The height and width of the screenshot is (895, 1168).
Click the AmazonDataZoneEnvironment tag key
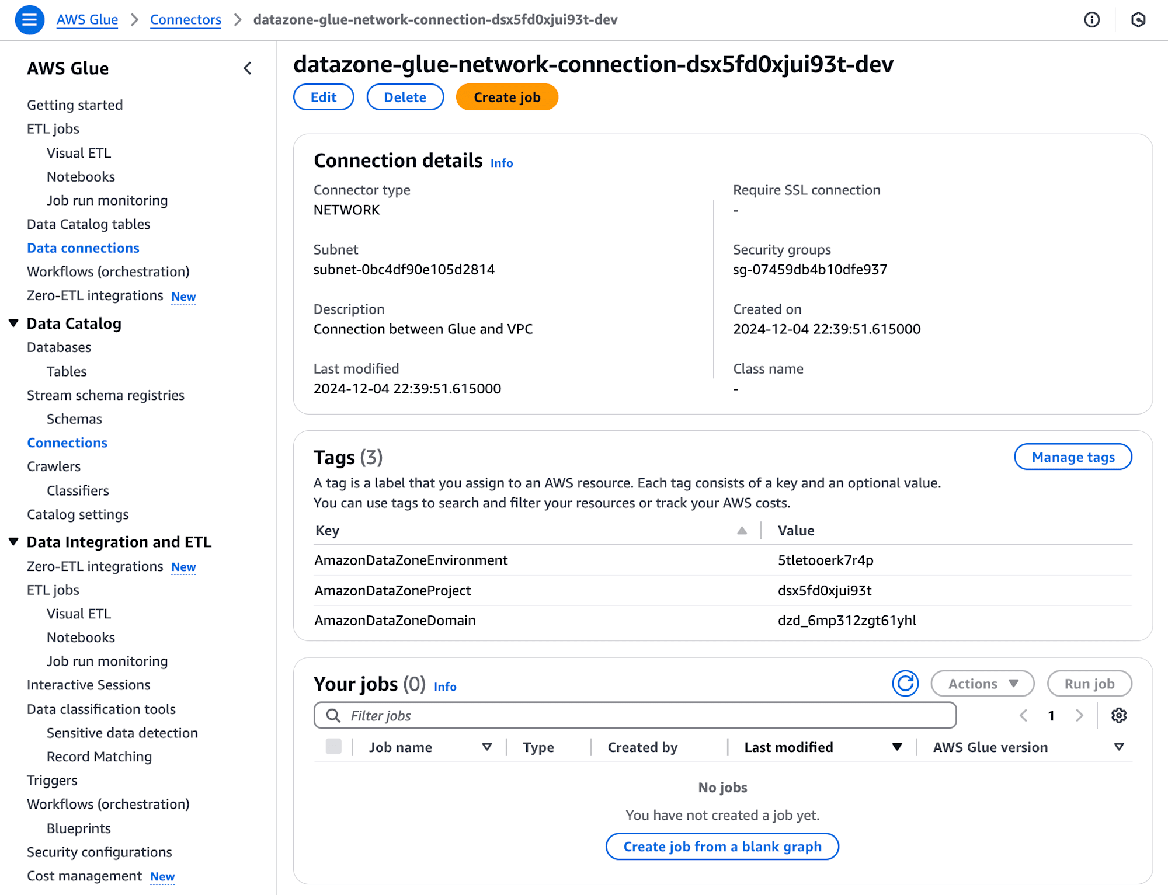point(411,560)
